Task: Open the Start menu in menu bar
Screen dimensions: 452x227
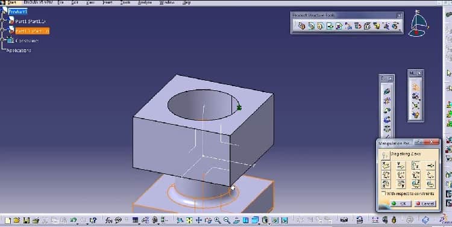Action: pyautogui.click(x=13, y=2)
